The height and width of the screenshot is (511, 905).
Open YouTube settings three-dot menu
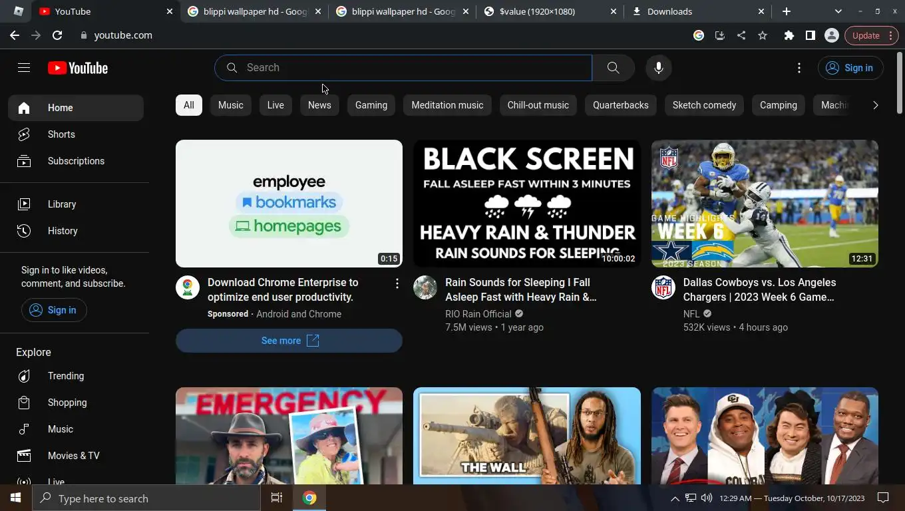click(799, 68)
